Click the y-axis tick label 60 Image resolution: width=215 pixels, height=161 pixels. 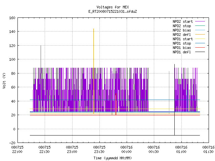point(13,87)
